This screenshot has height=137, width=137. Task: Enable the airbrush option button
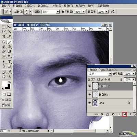(113, 12)
